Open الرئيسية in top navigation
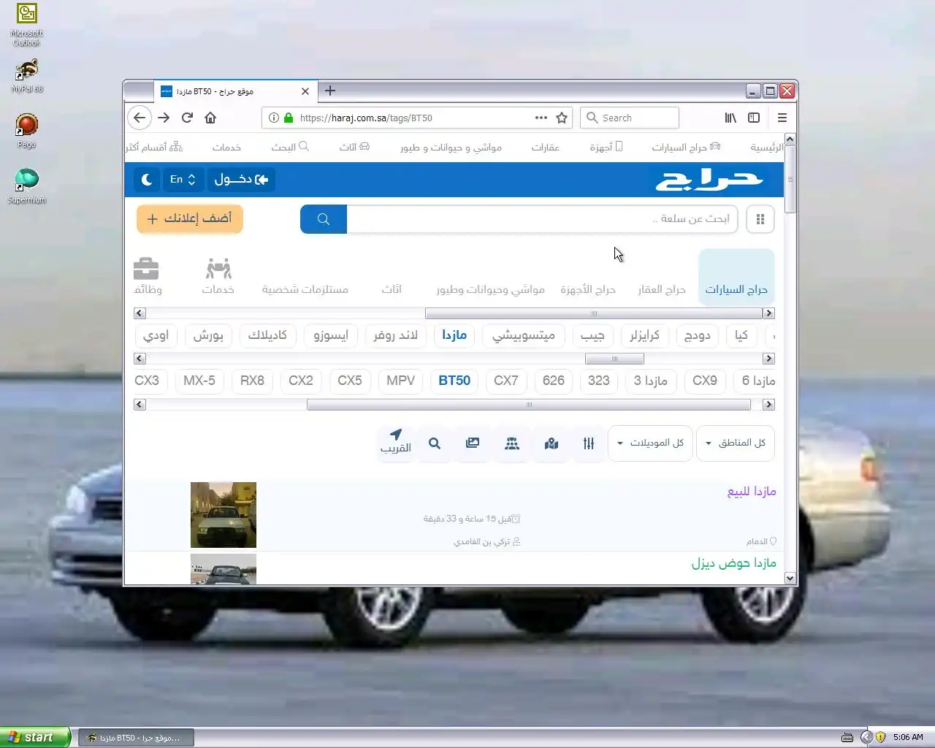935x748 pixels. point(766,147)
